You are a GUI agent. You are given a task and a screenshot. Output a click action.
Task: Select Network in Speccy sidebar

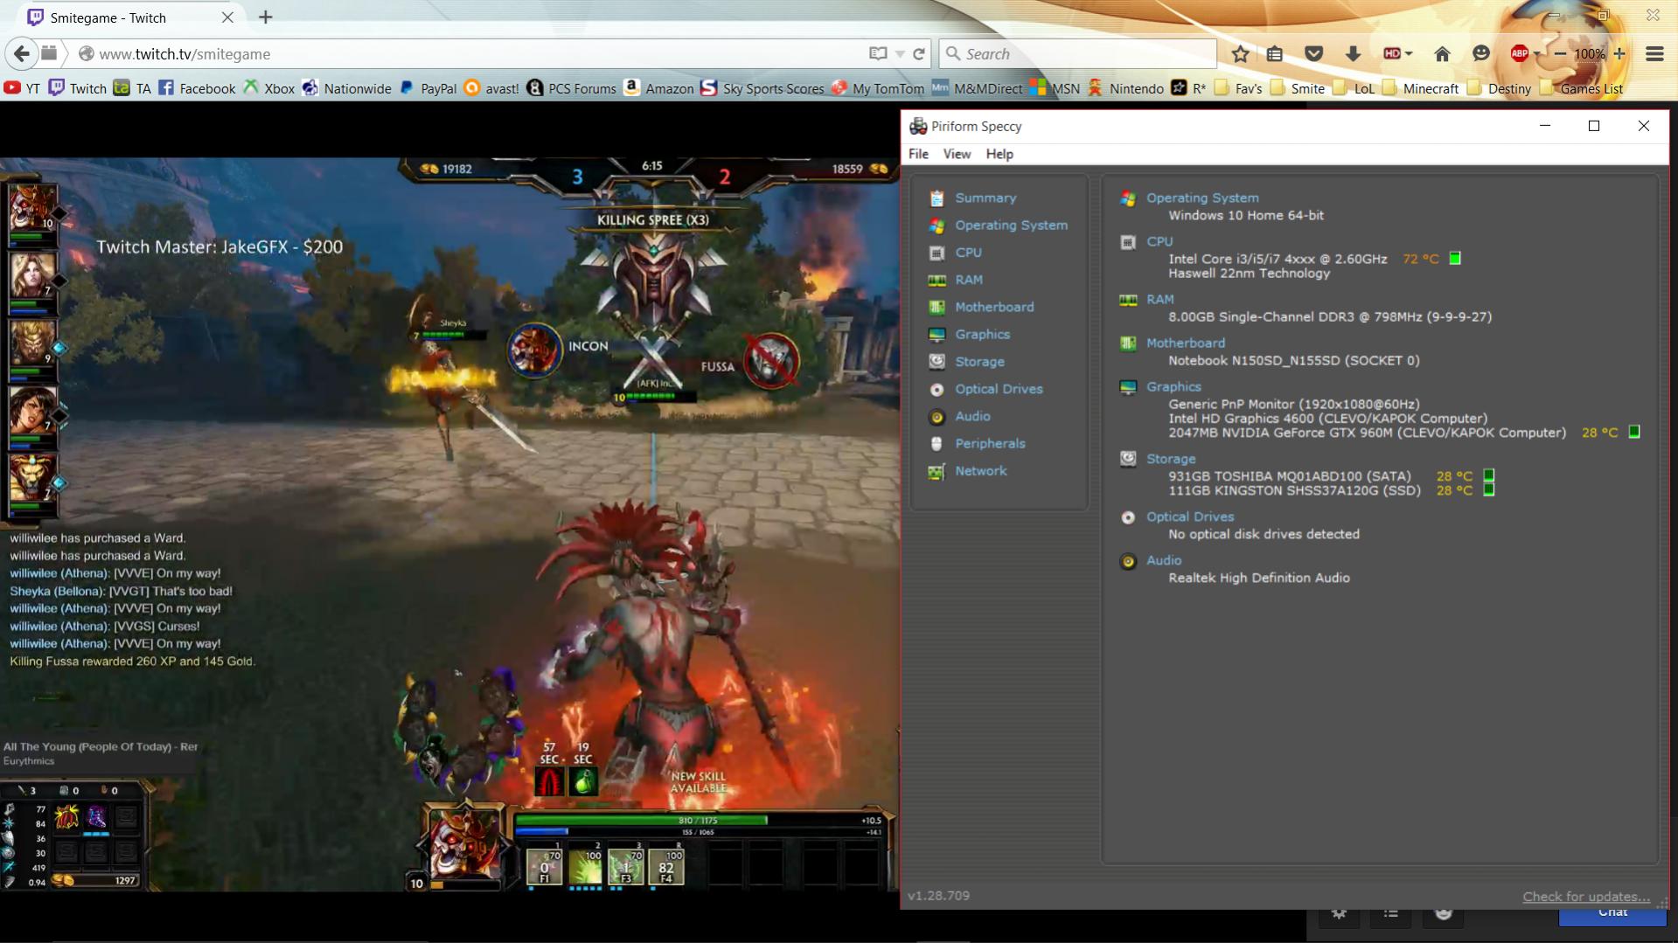[980, 470]
